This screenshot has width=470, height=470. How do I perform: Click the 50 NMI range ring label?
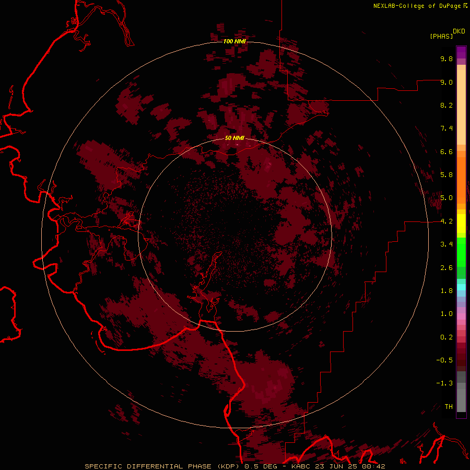(234, 138)
